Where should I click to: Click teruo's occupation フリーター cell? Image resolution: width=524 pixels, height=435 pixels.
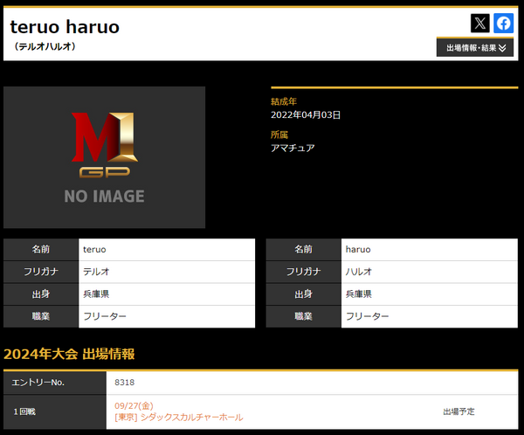[167, 316]
